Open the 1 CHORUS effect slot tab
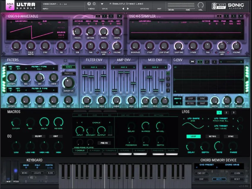 (80, 151)
